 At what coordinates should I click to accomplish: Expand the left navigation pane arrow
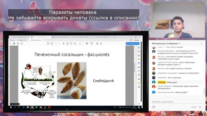tap(9, 76)
